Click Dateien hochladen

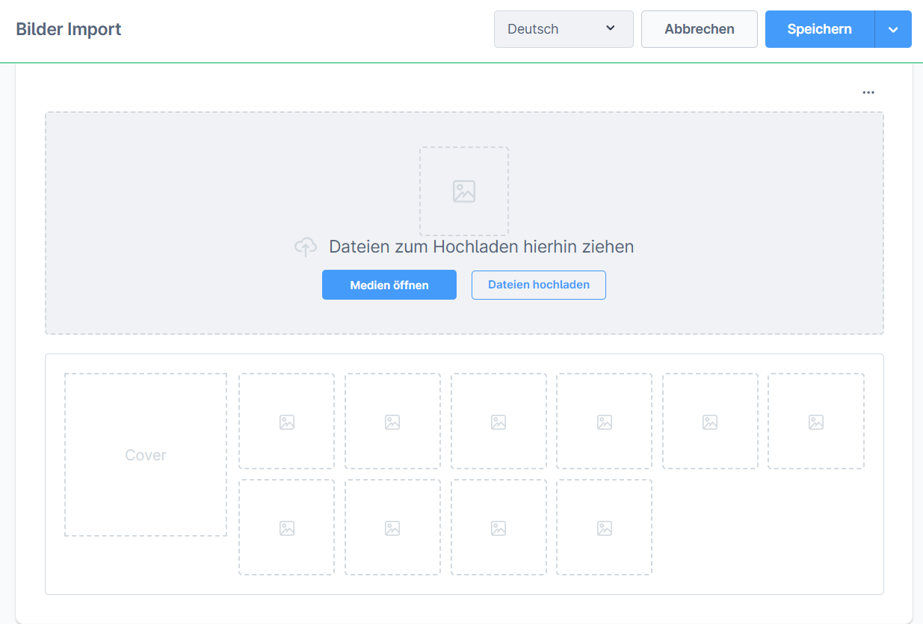(x=538, y=285)
